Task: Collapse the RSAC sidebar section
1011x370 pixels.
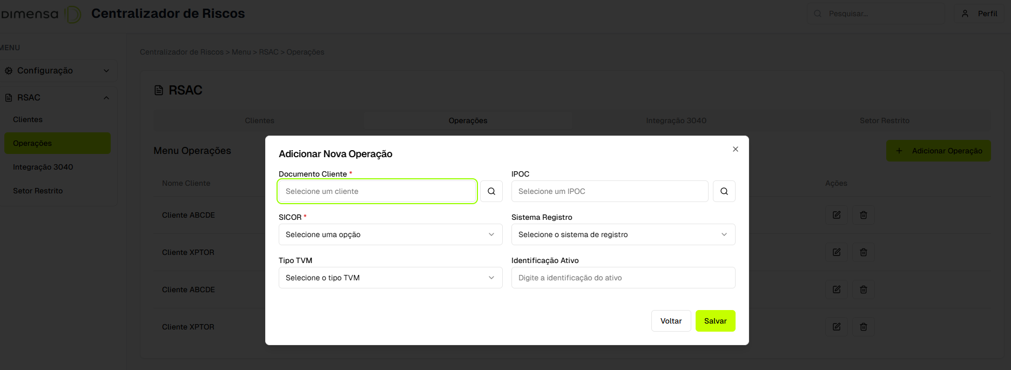Action: pyautogui.click(x=106, y=98)
